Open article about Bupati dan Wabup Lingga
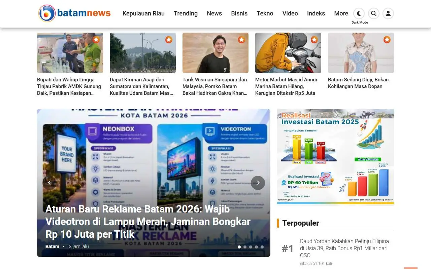431x269 pixels. pos(69,86)
